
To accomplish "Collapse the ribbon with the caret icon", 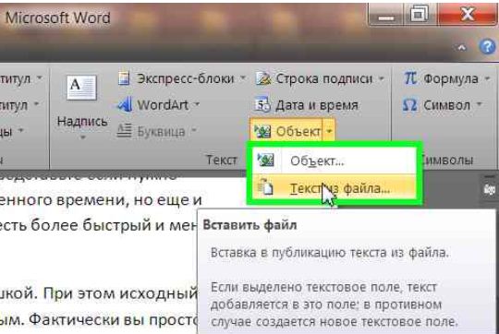I will 462,48.
